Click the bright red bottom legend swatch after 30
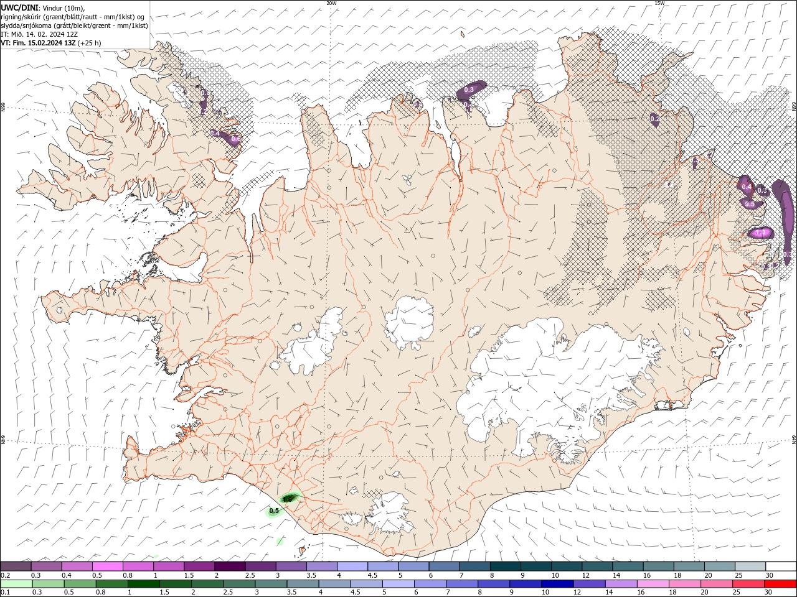The height and width of the screenshot is (597, 797). [x=780, y=584]
